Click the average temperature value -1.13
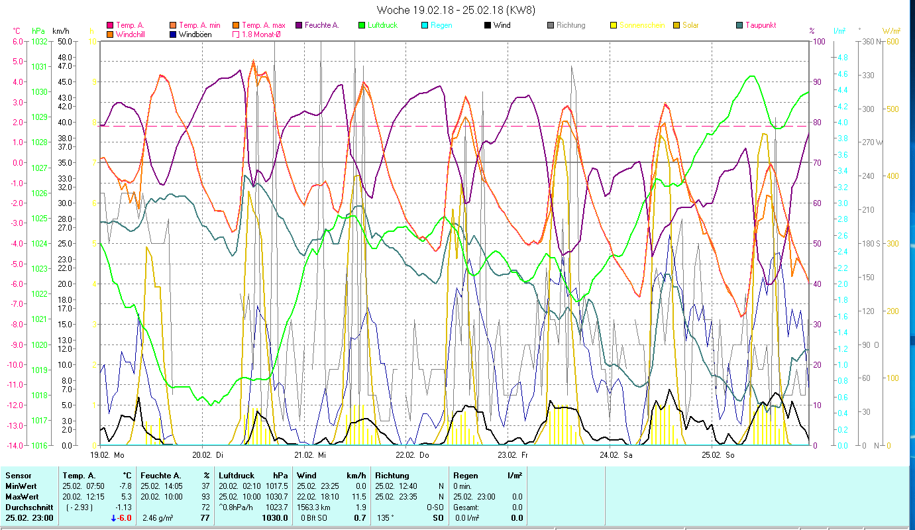The width and height of the screenshot is (915, 530). click(123, 507)
